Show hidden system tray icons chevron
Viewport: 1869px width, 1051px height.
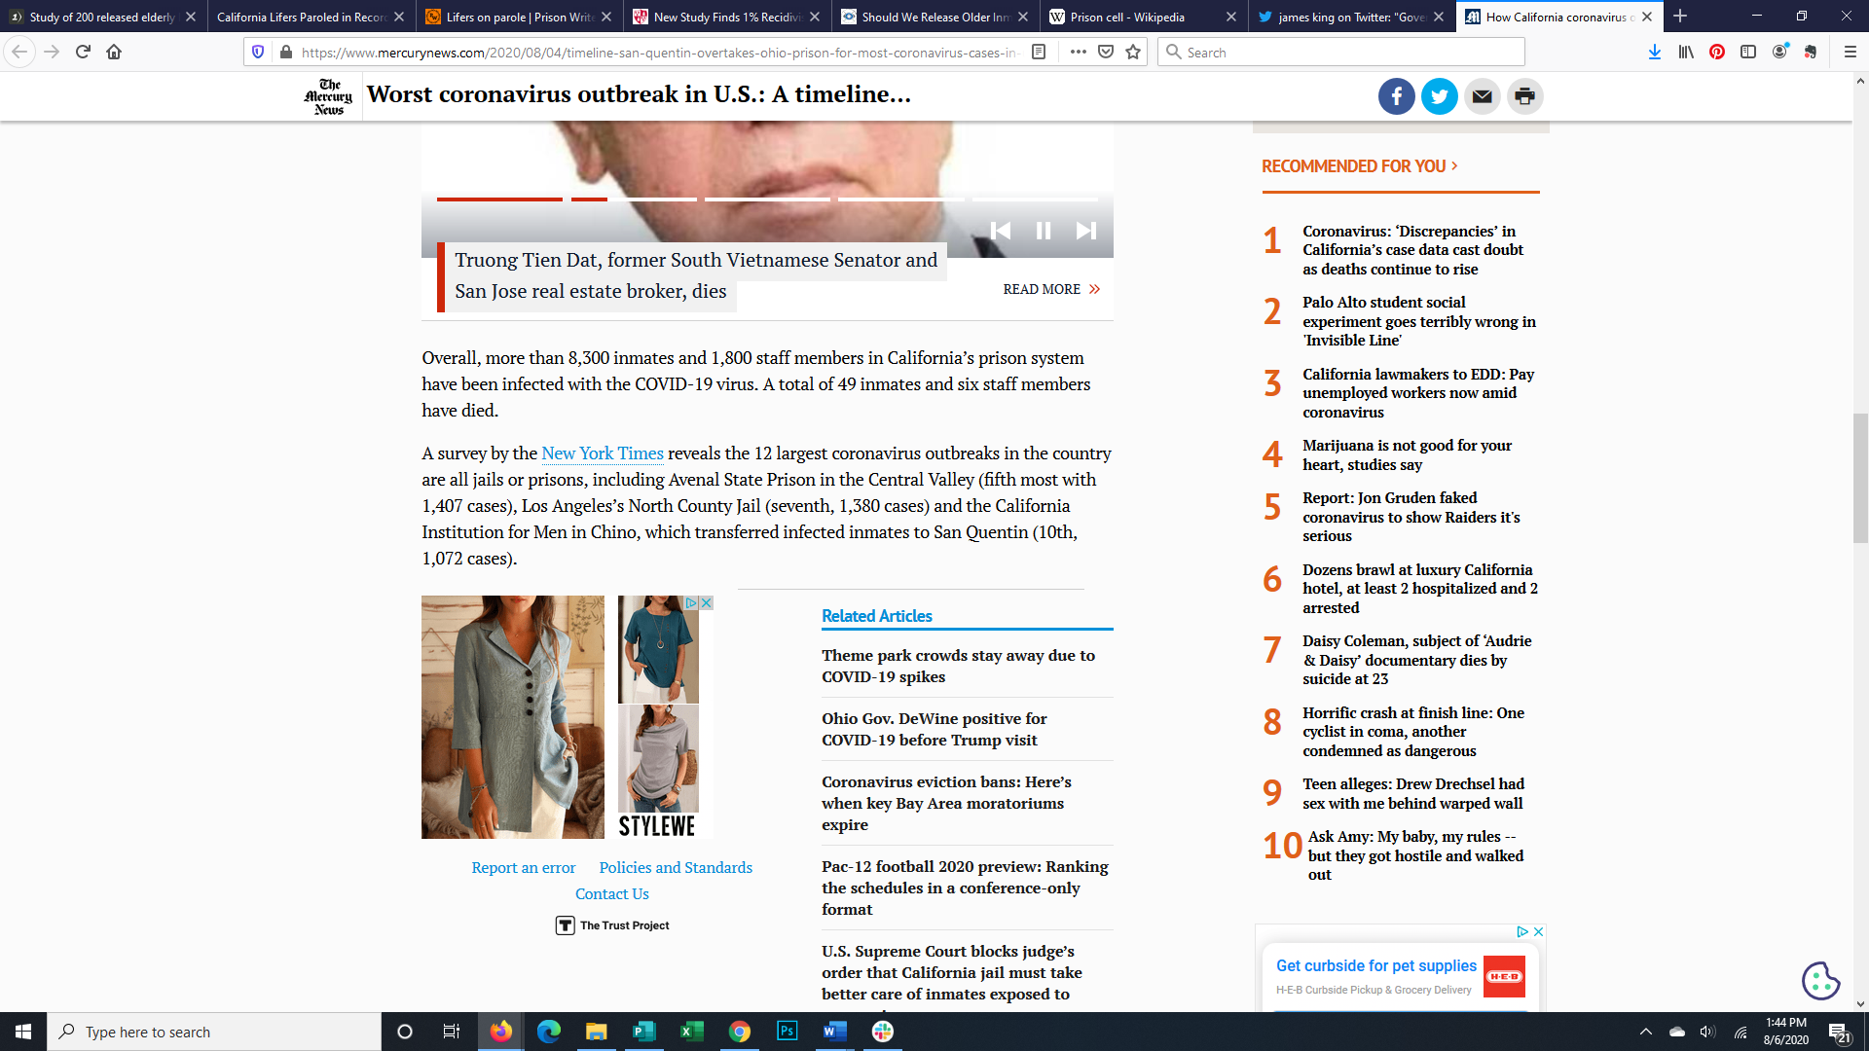tap(1645, 1032)
